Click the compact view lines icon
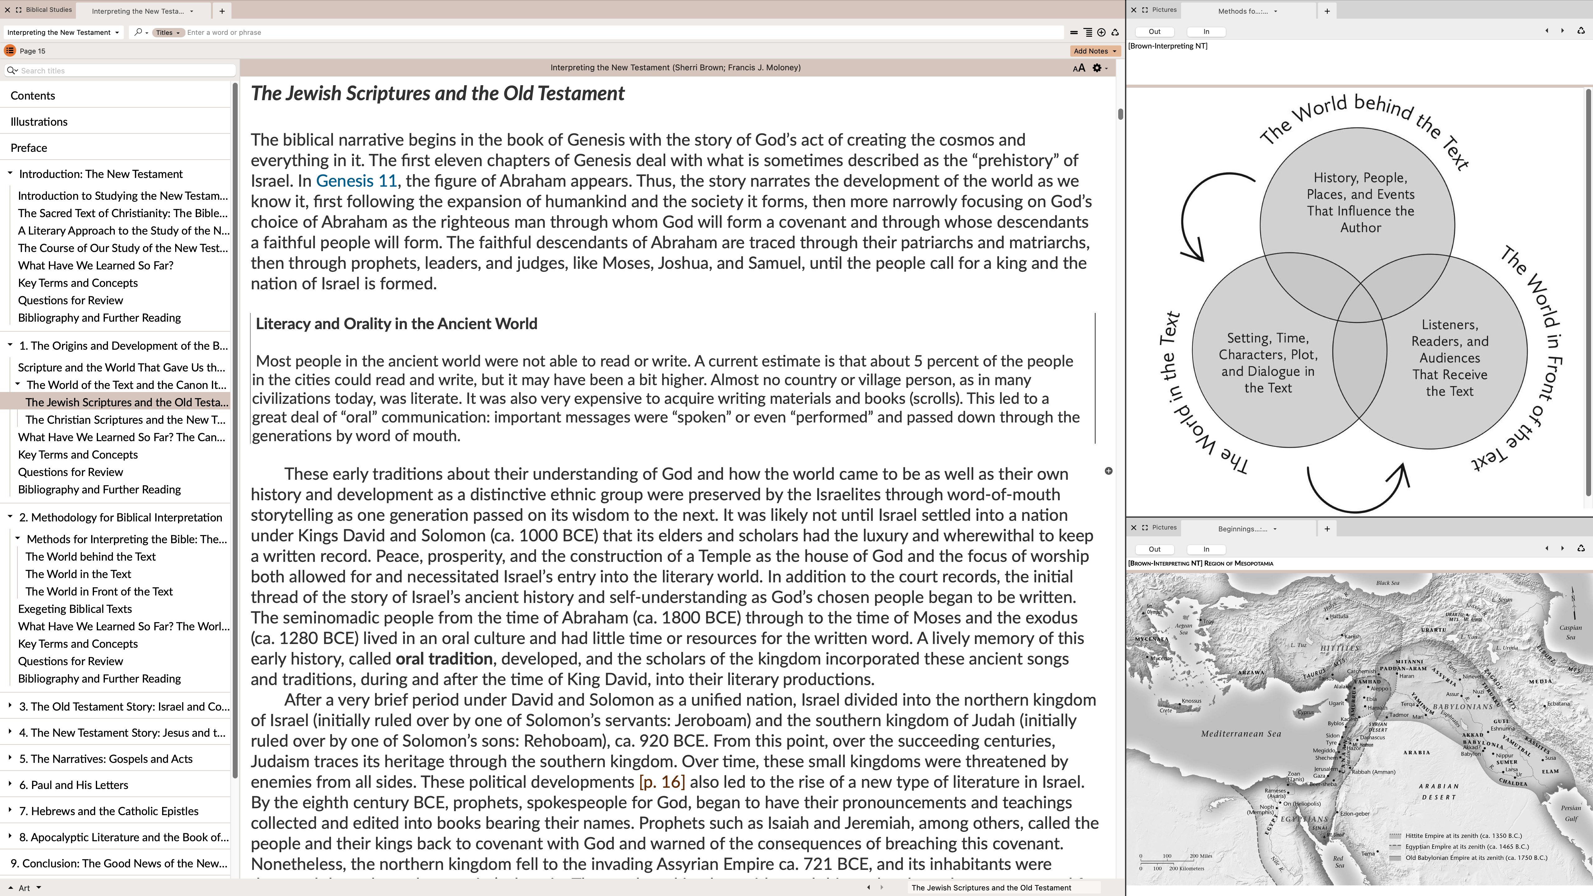The width and height of the screenshot is (1593, 896). point(1073,32)
